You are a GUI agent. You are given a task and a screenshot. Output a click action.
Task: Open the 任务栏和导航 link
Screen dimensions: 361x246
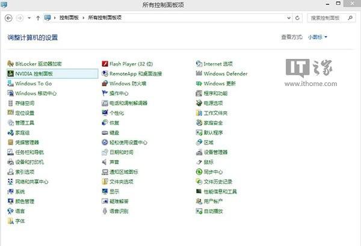[x=29, y=152]
